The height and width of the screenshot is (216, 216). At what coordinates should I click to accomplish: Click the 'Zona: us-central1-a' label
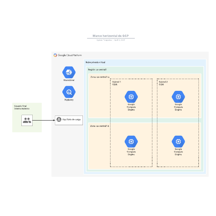pyautogui.click(x=100, y=77)
